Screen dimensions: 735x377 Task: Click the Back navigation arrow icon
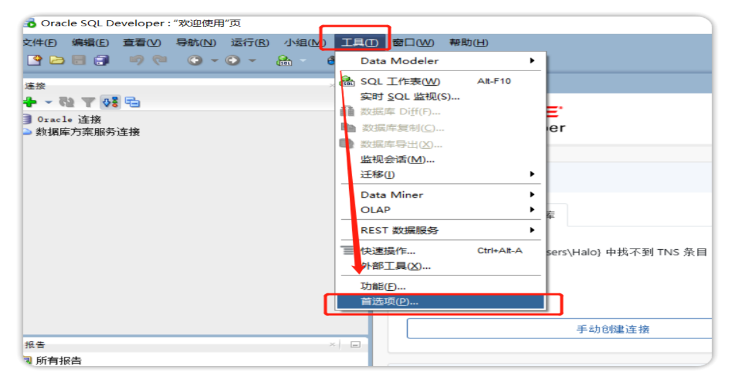coord(195,60)
